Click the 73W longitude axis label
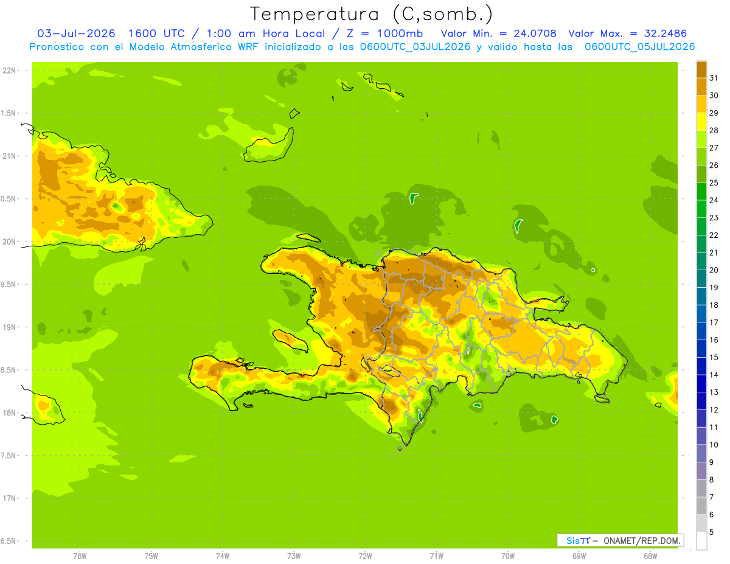 click(x=294, y=556)
